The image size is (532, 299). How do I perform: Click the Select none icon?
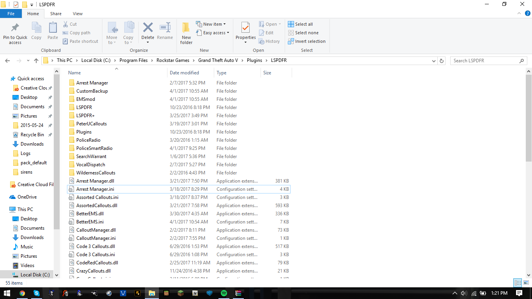(291, 33)
